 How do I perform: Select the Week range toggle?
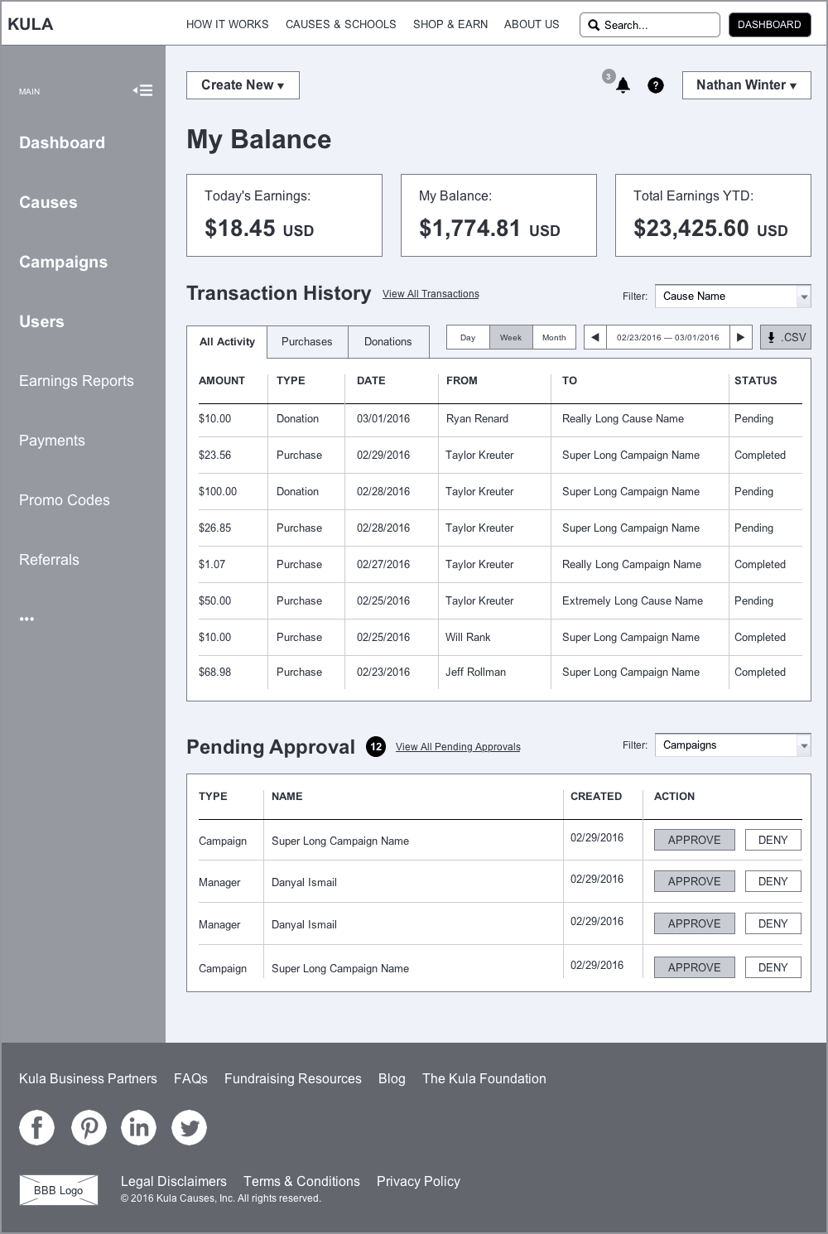coord(510,337)
